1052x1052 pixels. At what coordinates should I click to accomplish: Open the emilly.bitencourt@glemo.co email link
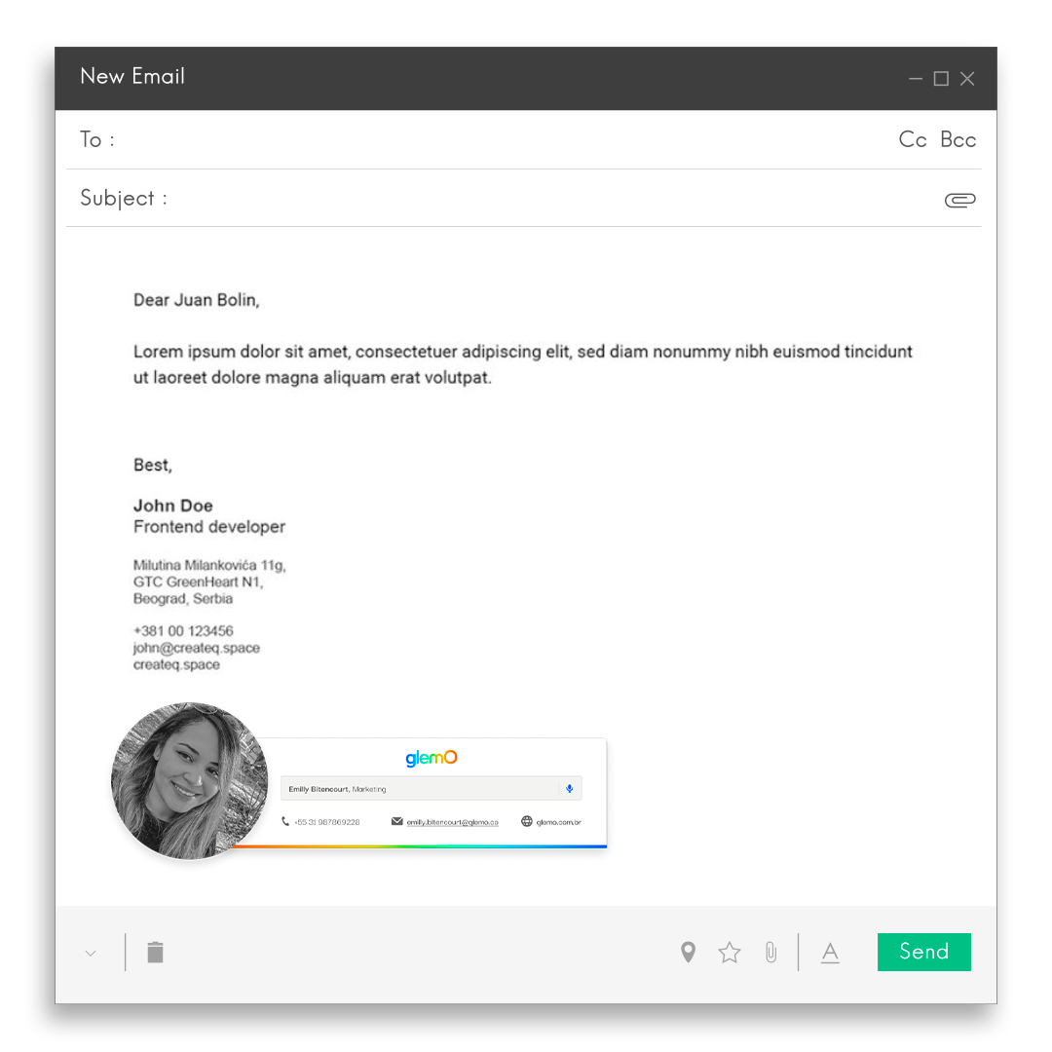[452, 822]
